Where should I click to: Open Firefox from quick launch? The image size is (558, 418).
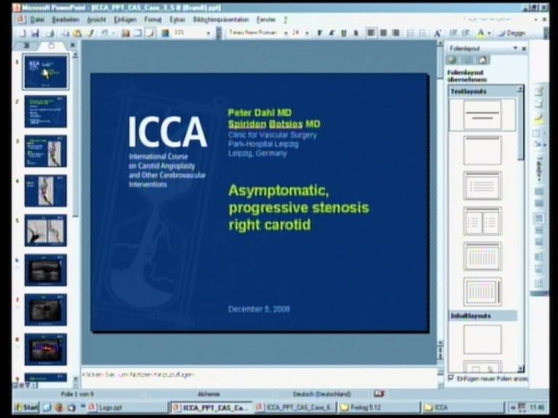[60, 407]
